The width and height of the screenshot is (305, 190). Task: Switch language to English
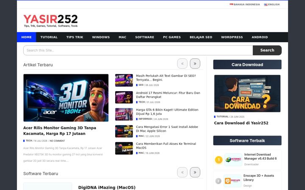tap(272, 5)
